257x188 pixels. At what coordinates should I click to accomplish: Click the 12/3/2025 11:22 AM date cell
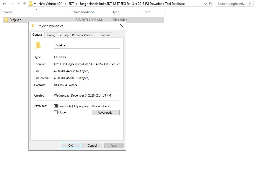pyautogui.click(x=88, y=20)
